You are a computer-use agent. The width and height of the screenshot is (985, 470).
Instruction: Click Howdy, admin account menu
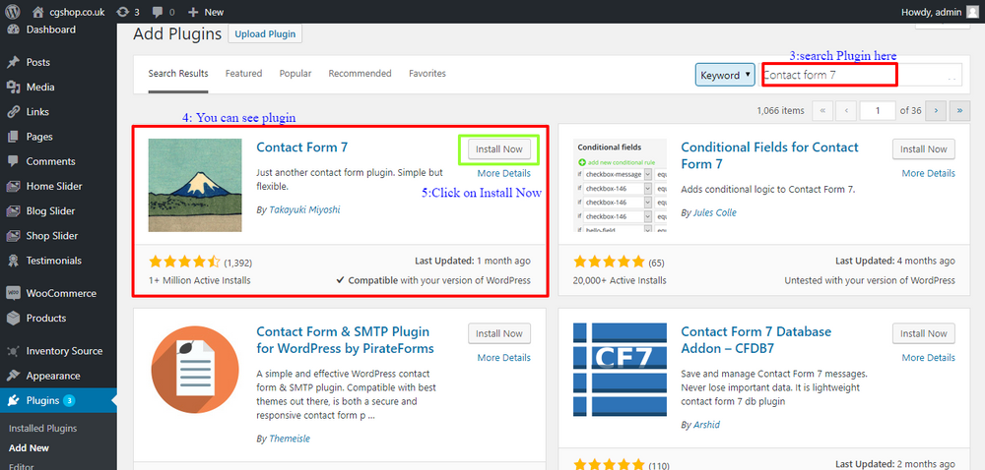coord(940,11)
